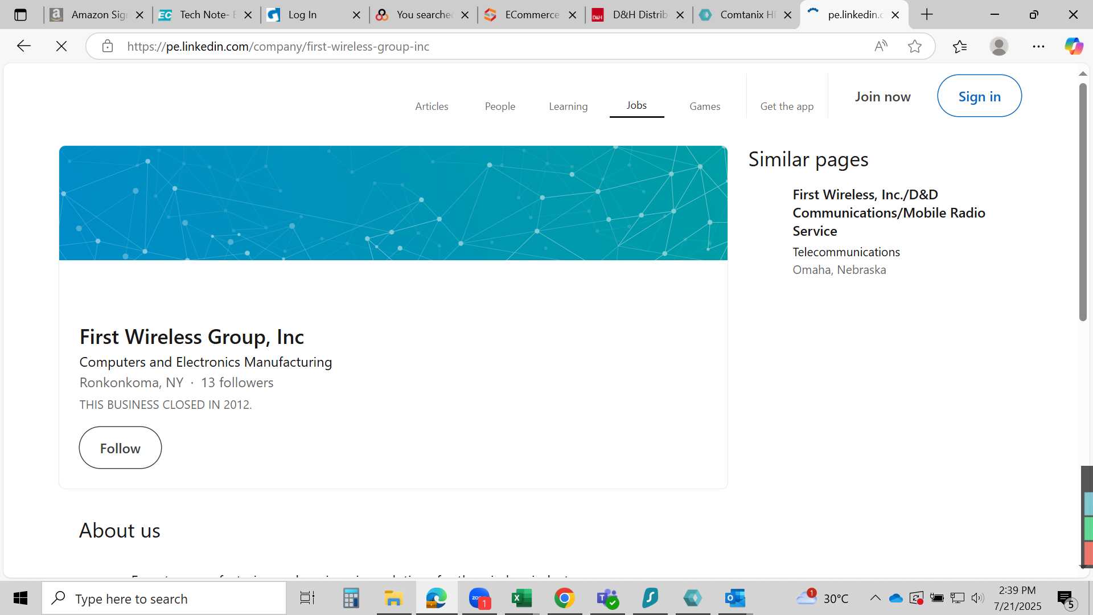Open the teal hexagon taskbar app

[693, 598]
